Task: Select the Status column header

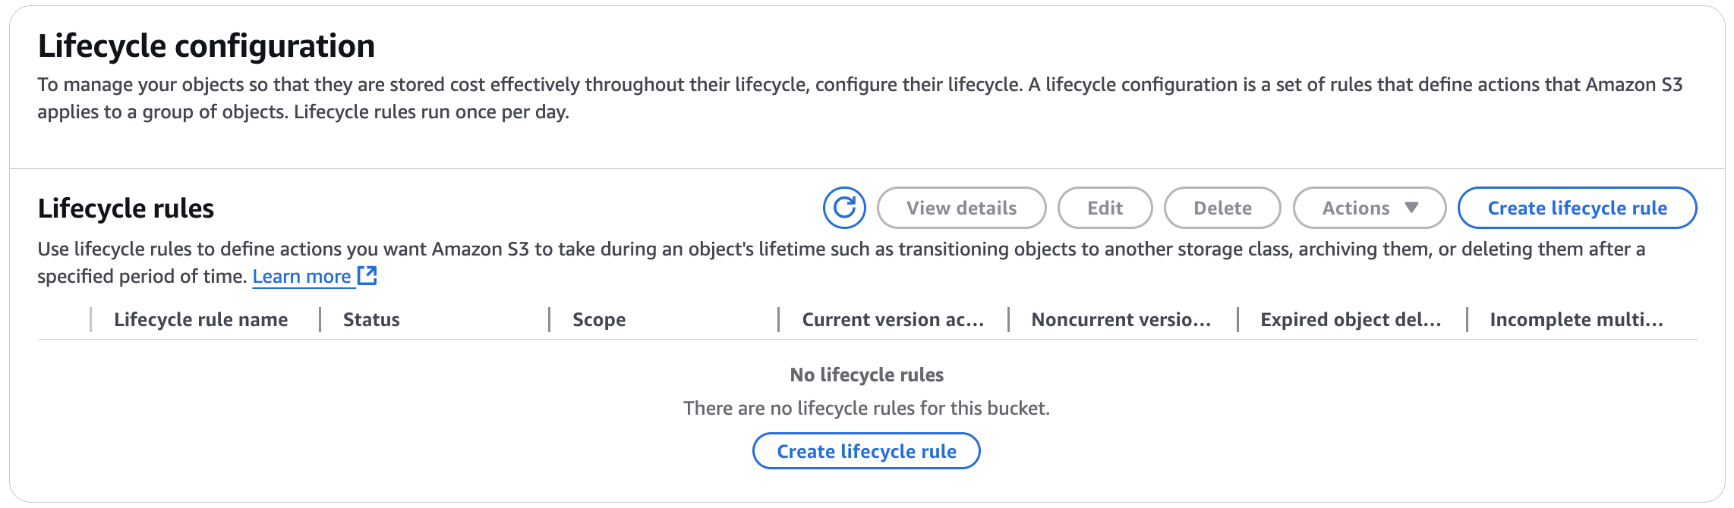Action: point(371,320)
